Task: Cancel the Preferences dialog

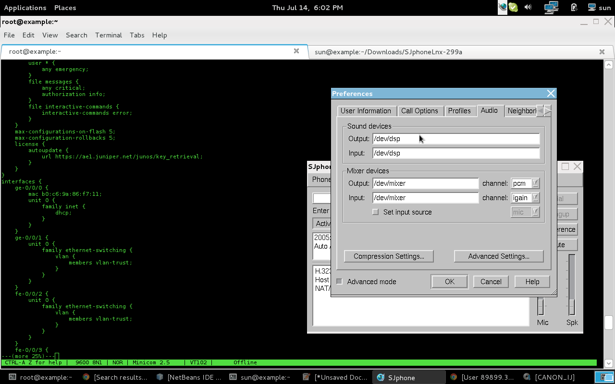Action: 491,281
